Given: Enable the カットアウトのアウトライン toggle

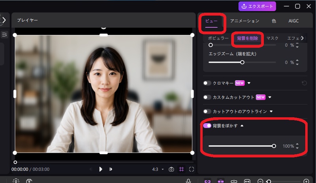Looking at the screenshot, I should [207, 111].
